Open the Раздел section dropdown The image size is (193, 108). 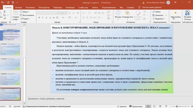(25, 19)
